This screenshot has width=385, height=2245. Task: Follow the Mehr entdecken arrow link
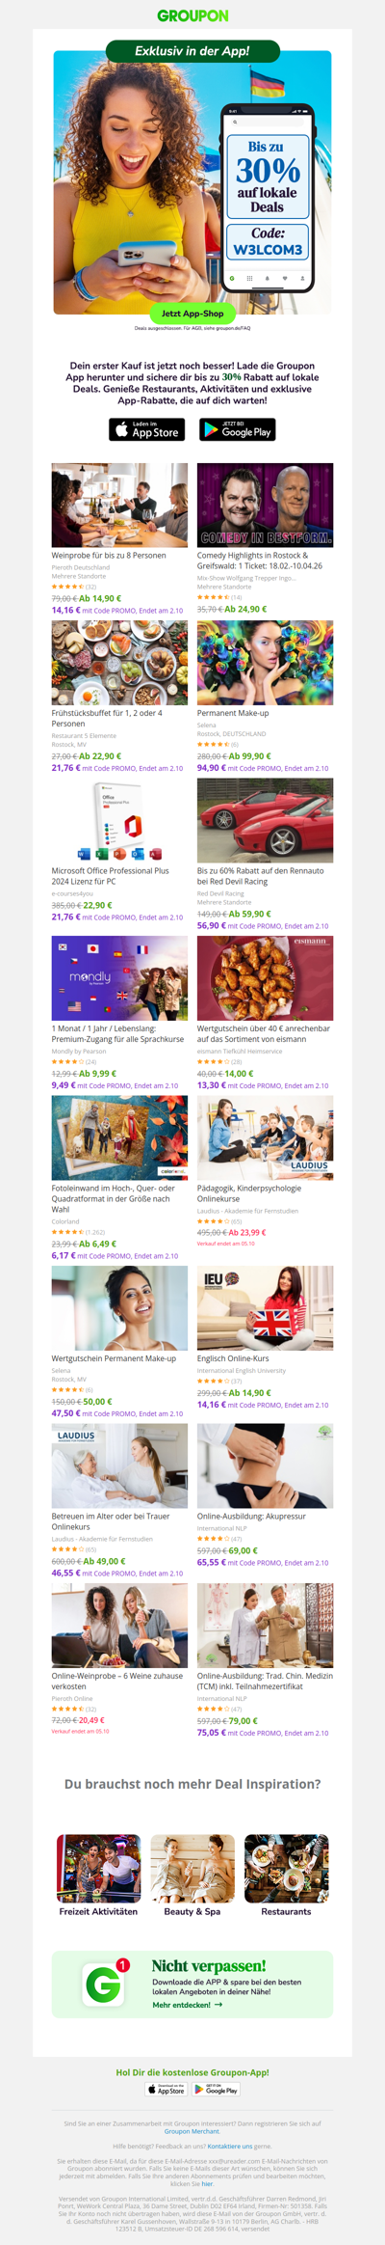pos(188,2004)
